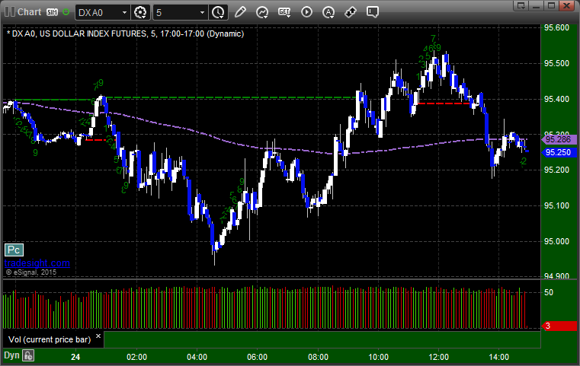Toggle the lock icon next to Dyn
Image resolution: width=580 pixels, height=366 pixels.
coord(27,355)
